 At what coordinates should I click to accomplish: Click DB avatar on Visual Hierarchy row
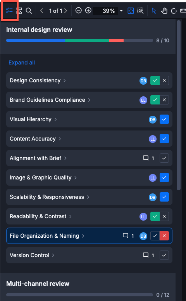click(x=153, y=119)
